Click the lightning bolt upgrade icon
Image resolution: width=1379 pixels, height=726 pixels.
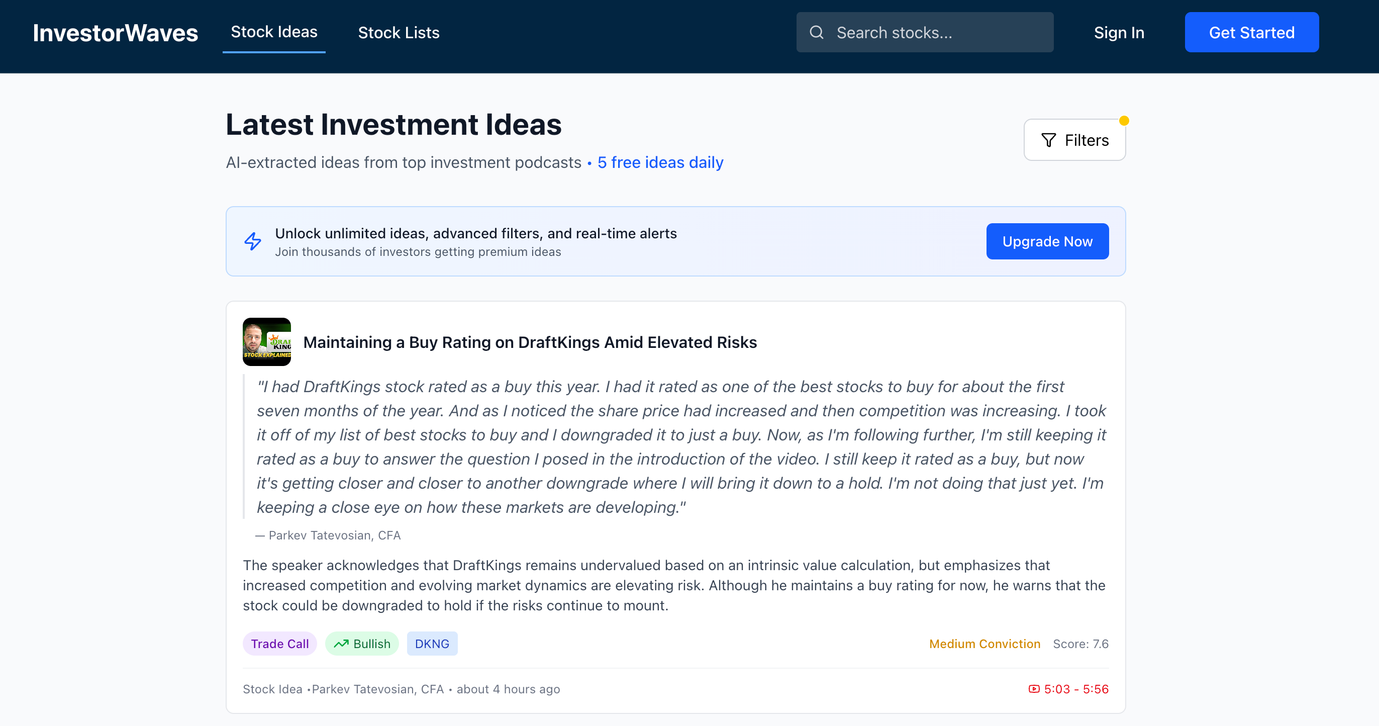click(253, 241)
